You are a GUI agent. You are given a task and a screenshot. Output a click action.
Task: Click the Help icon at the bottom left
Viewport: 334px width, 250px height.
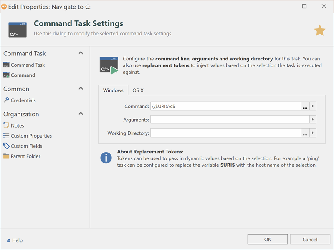click(8, 240)
